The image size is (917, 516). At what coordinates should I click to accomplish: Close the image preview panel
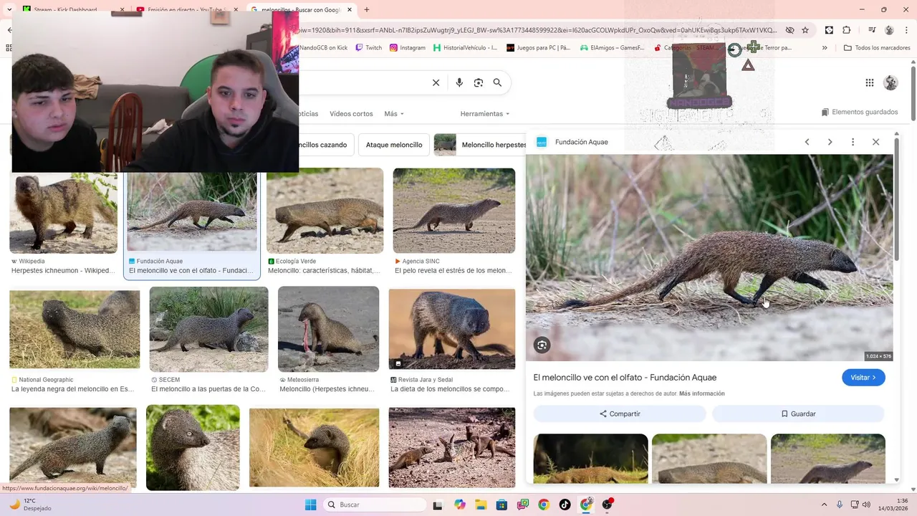pyautogui.click(x=875, y=142)
